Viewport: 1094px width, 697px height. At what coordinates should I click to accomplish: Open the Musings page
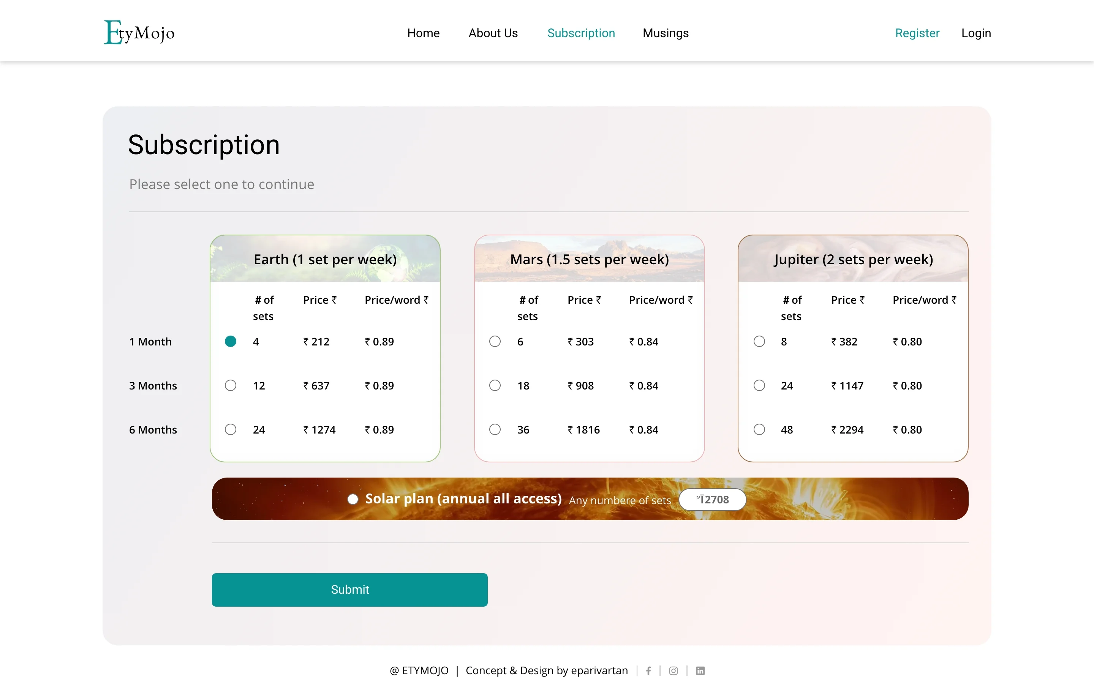666,33
